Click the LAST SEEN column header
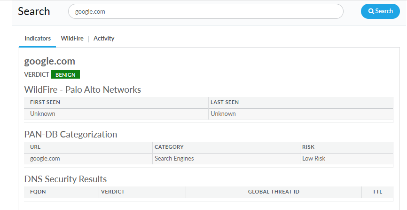 click(x=225, y=102)
